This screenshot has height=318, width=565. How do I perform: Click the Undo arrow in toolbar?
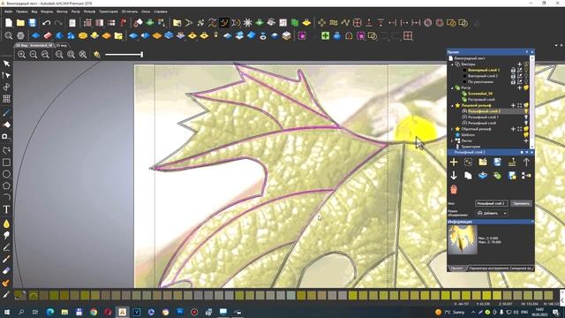pyautogui.click(x=46, y=23)
